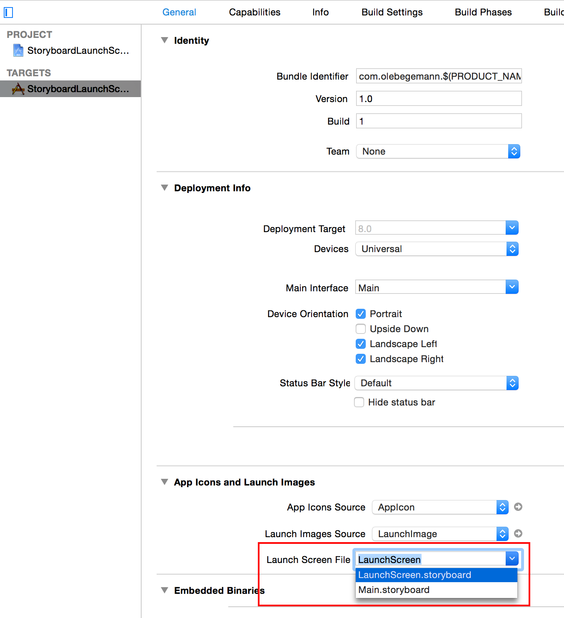Toggle the Hide status bar checkbox
This screenshot has width=564, height=618.
[359, 402]
